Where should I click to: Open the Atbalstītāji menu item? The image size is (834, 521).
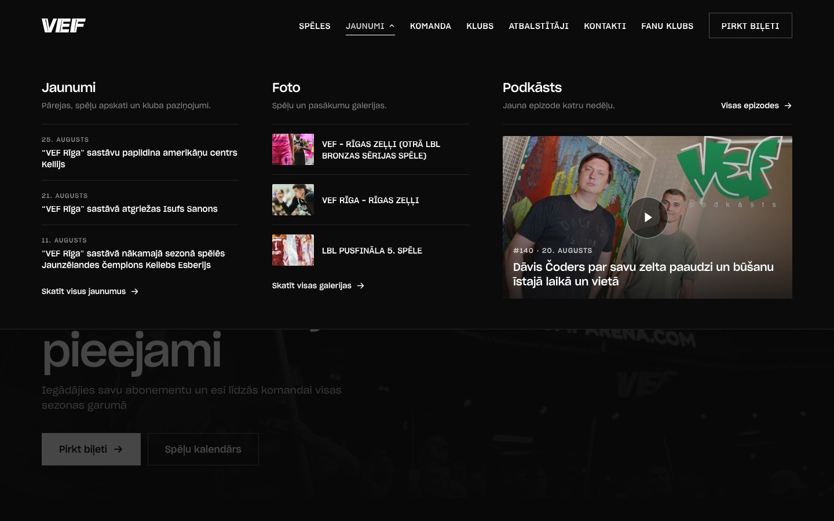tap(539, 26)
